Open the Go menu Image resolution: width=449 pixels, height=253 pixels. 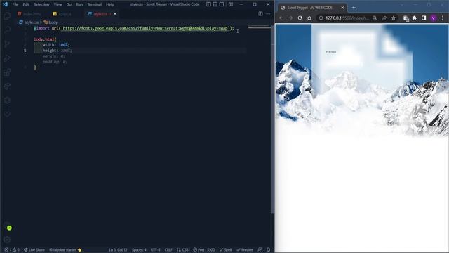pyautogui.click(x=69, y=4)
